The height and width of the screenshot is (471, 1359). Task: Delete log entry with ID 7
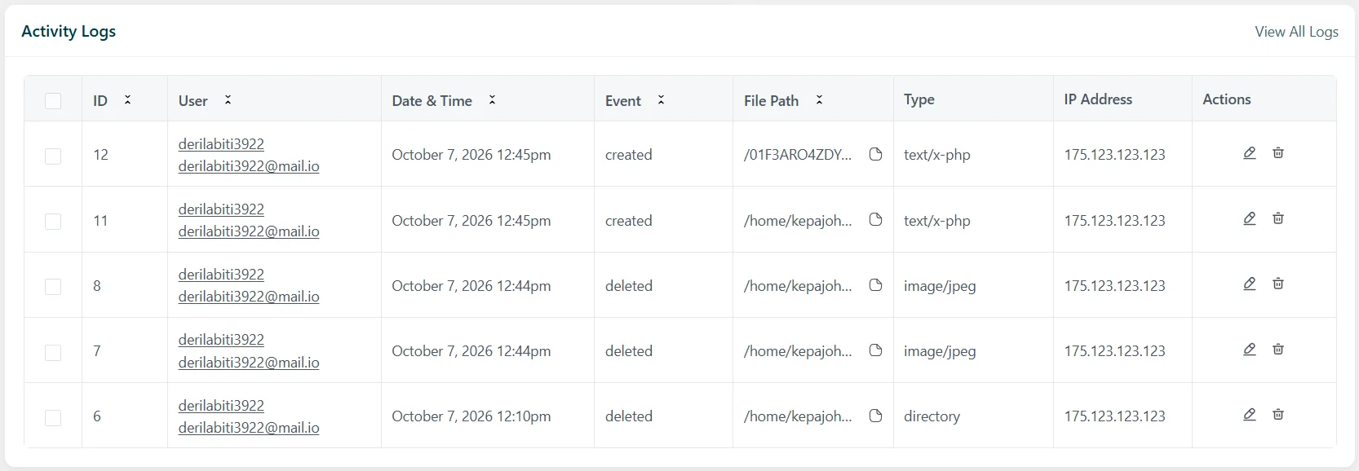pos(1278,350)
